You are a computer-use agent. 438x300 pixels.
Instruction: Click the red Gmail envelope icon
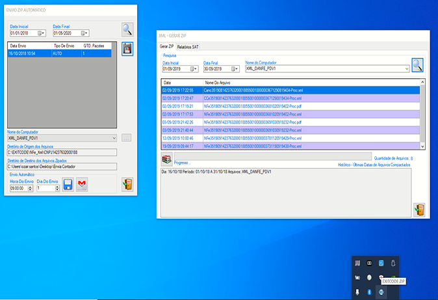click(x=82, y=184)
